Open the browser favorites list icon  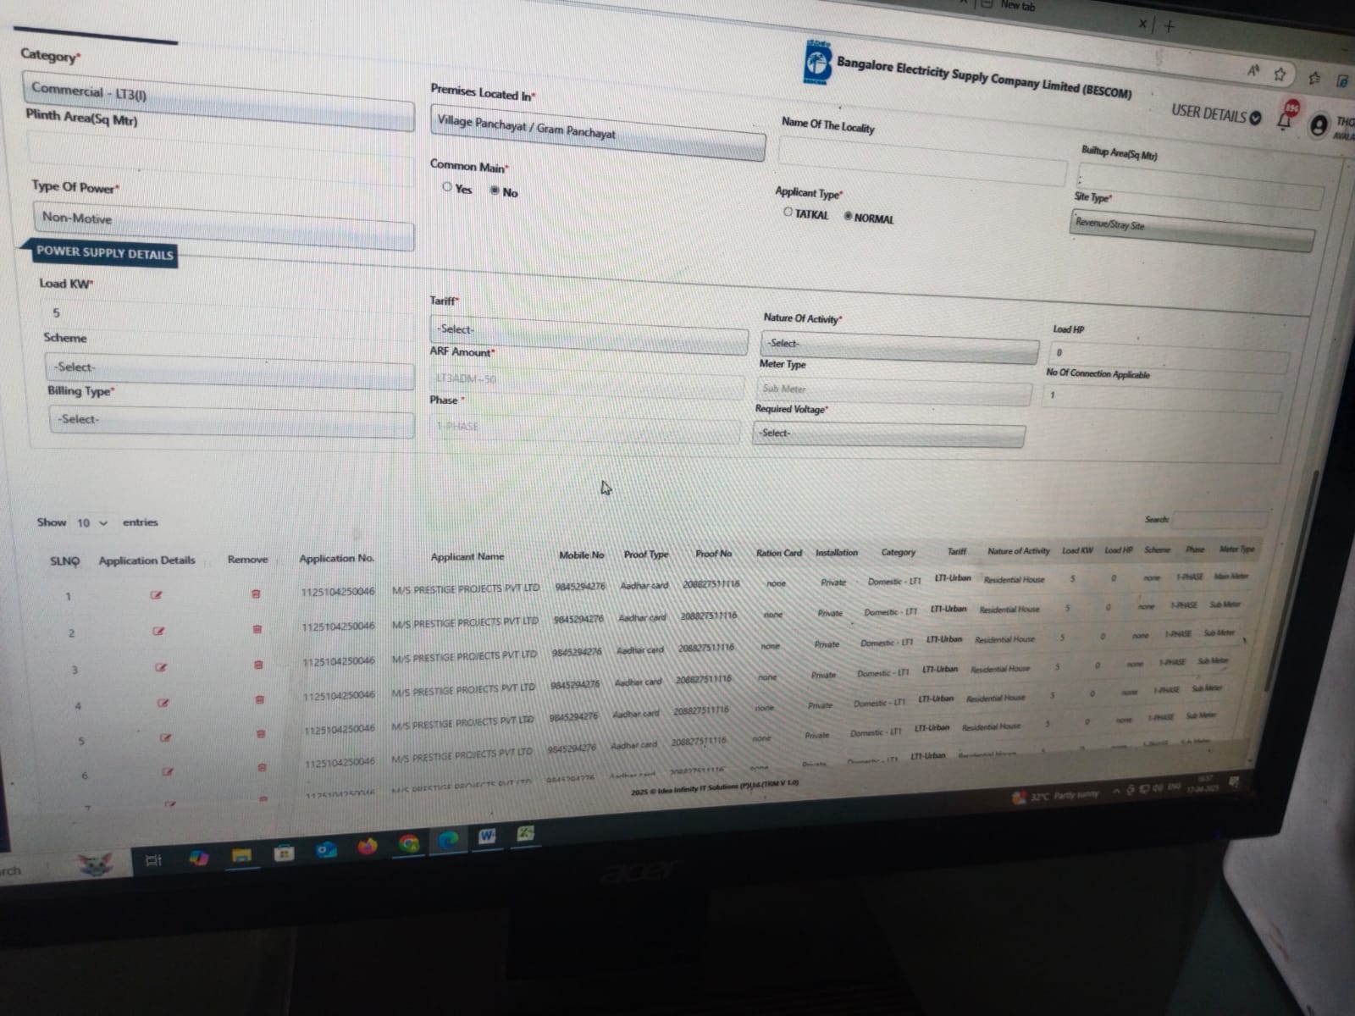[1314, 78]
